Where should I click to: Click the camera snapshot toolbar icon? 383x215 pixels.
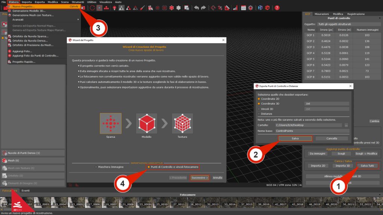point(83,8)
